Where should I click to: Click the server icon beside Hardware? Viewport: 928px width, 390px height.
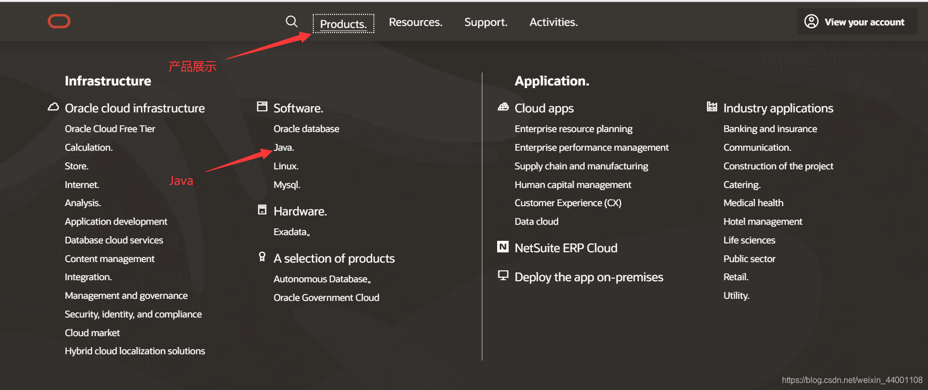coord(262,210)
